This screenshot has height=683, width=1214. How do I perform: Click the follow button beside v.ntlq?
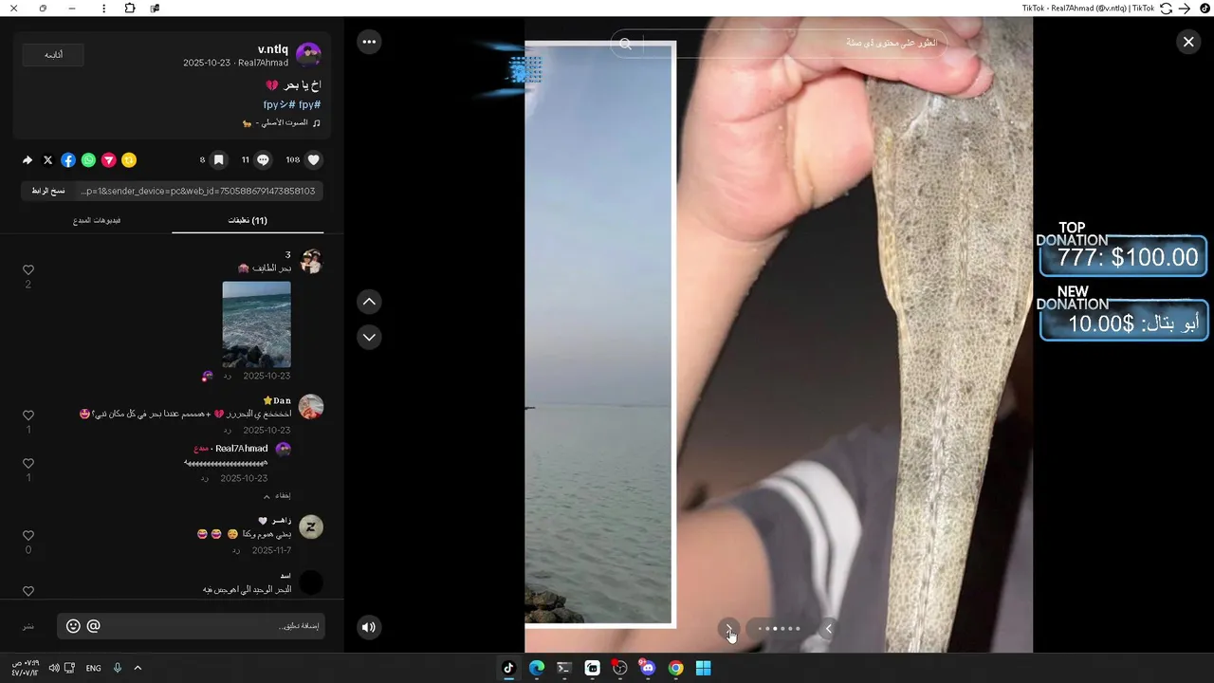point(53,55)
